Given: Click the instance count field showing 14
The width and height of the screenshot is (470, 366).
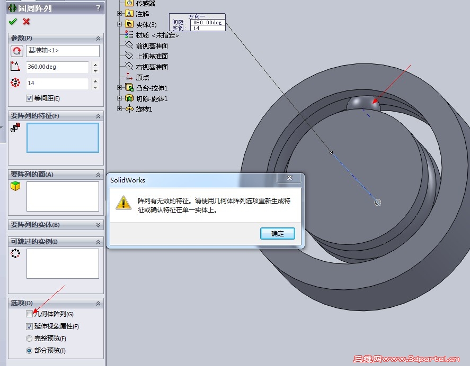Looking at the screenshot, I should [x=57, y=83].
